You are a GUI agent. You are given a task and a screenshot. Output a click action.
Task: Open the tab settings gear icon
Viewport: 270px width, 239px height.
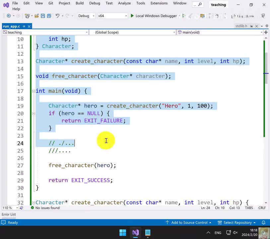click(267, 26)
